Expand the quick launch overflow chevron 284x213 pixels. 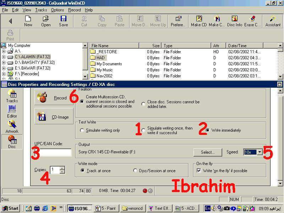(x=61, y=207)
